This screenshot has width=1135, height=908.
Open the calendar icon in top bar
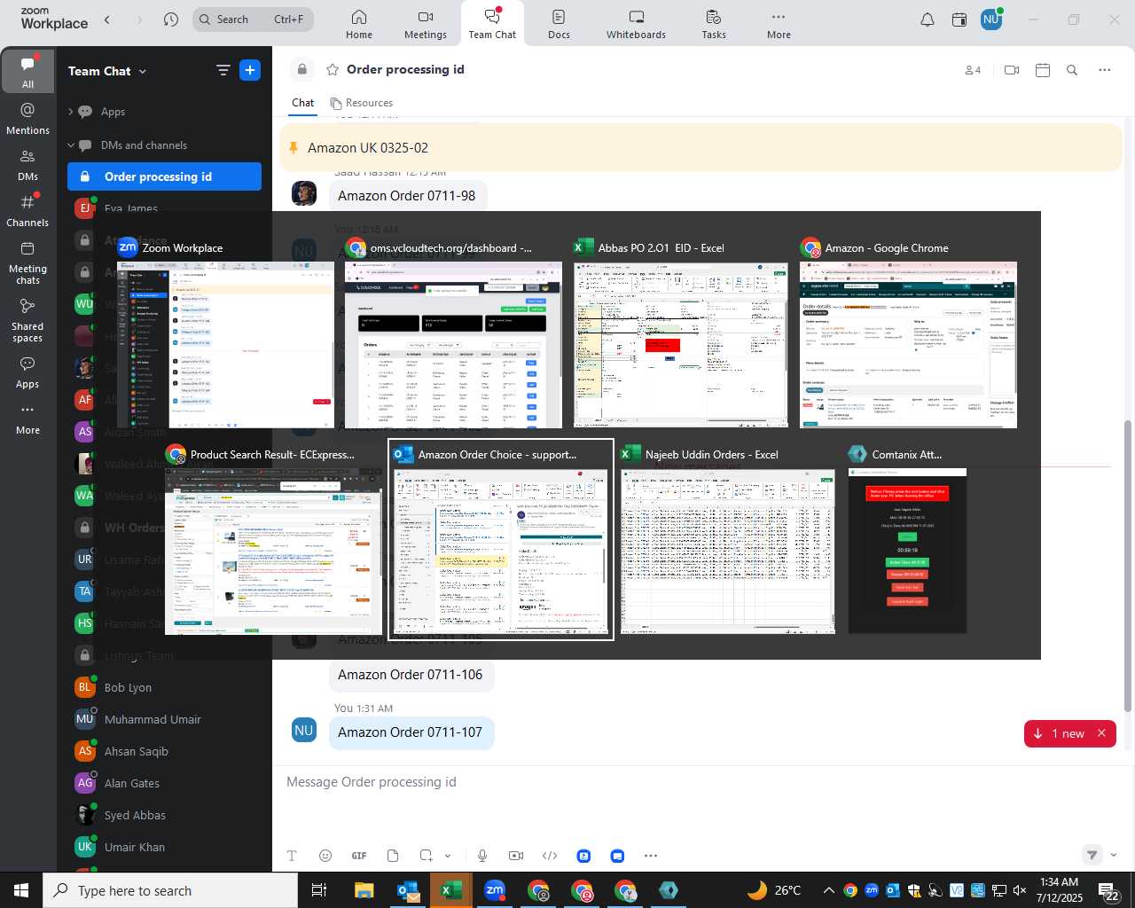(x=959, y=20)
